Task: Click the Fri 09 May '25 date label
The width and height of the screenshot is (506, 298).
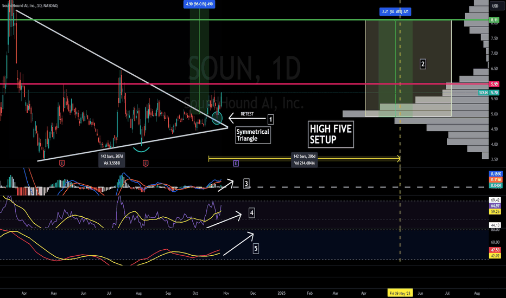Action: point(400,293)
